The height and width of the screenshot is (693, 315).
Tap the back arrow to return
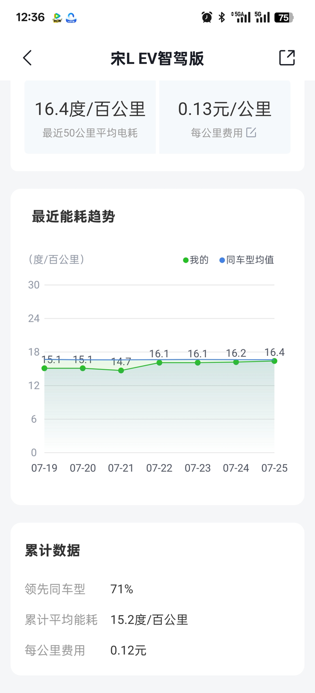coord(27,58)
